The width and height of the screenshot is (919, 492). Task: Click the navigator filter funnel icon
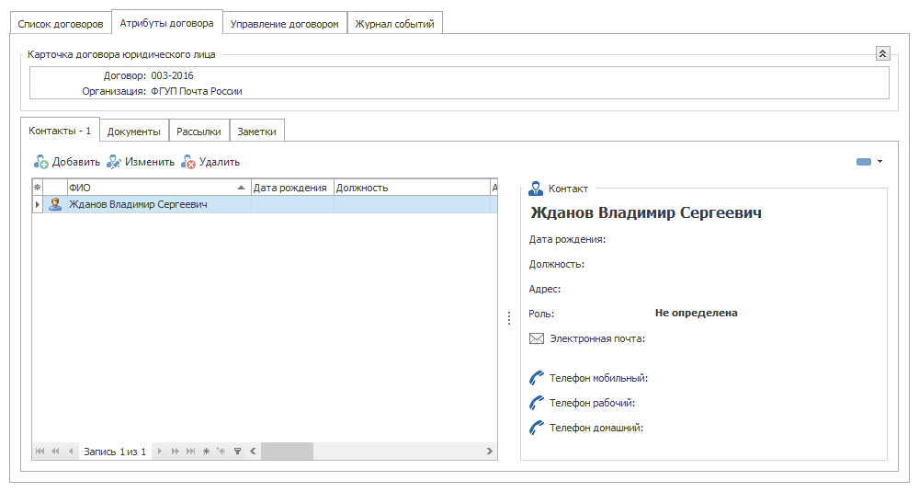point(237,451)
